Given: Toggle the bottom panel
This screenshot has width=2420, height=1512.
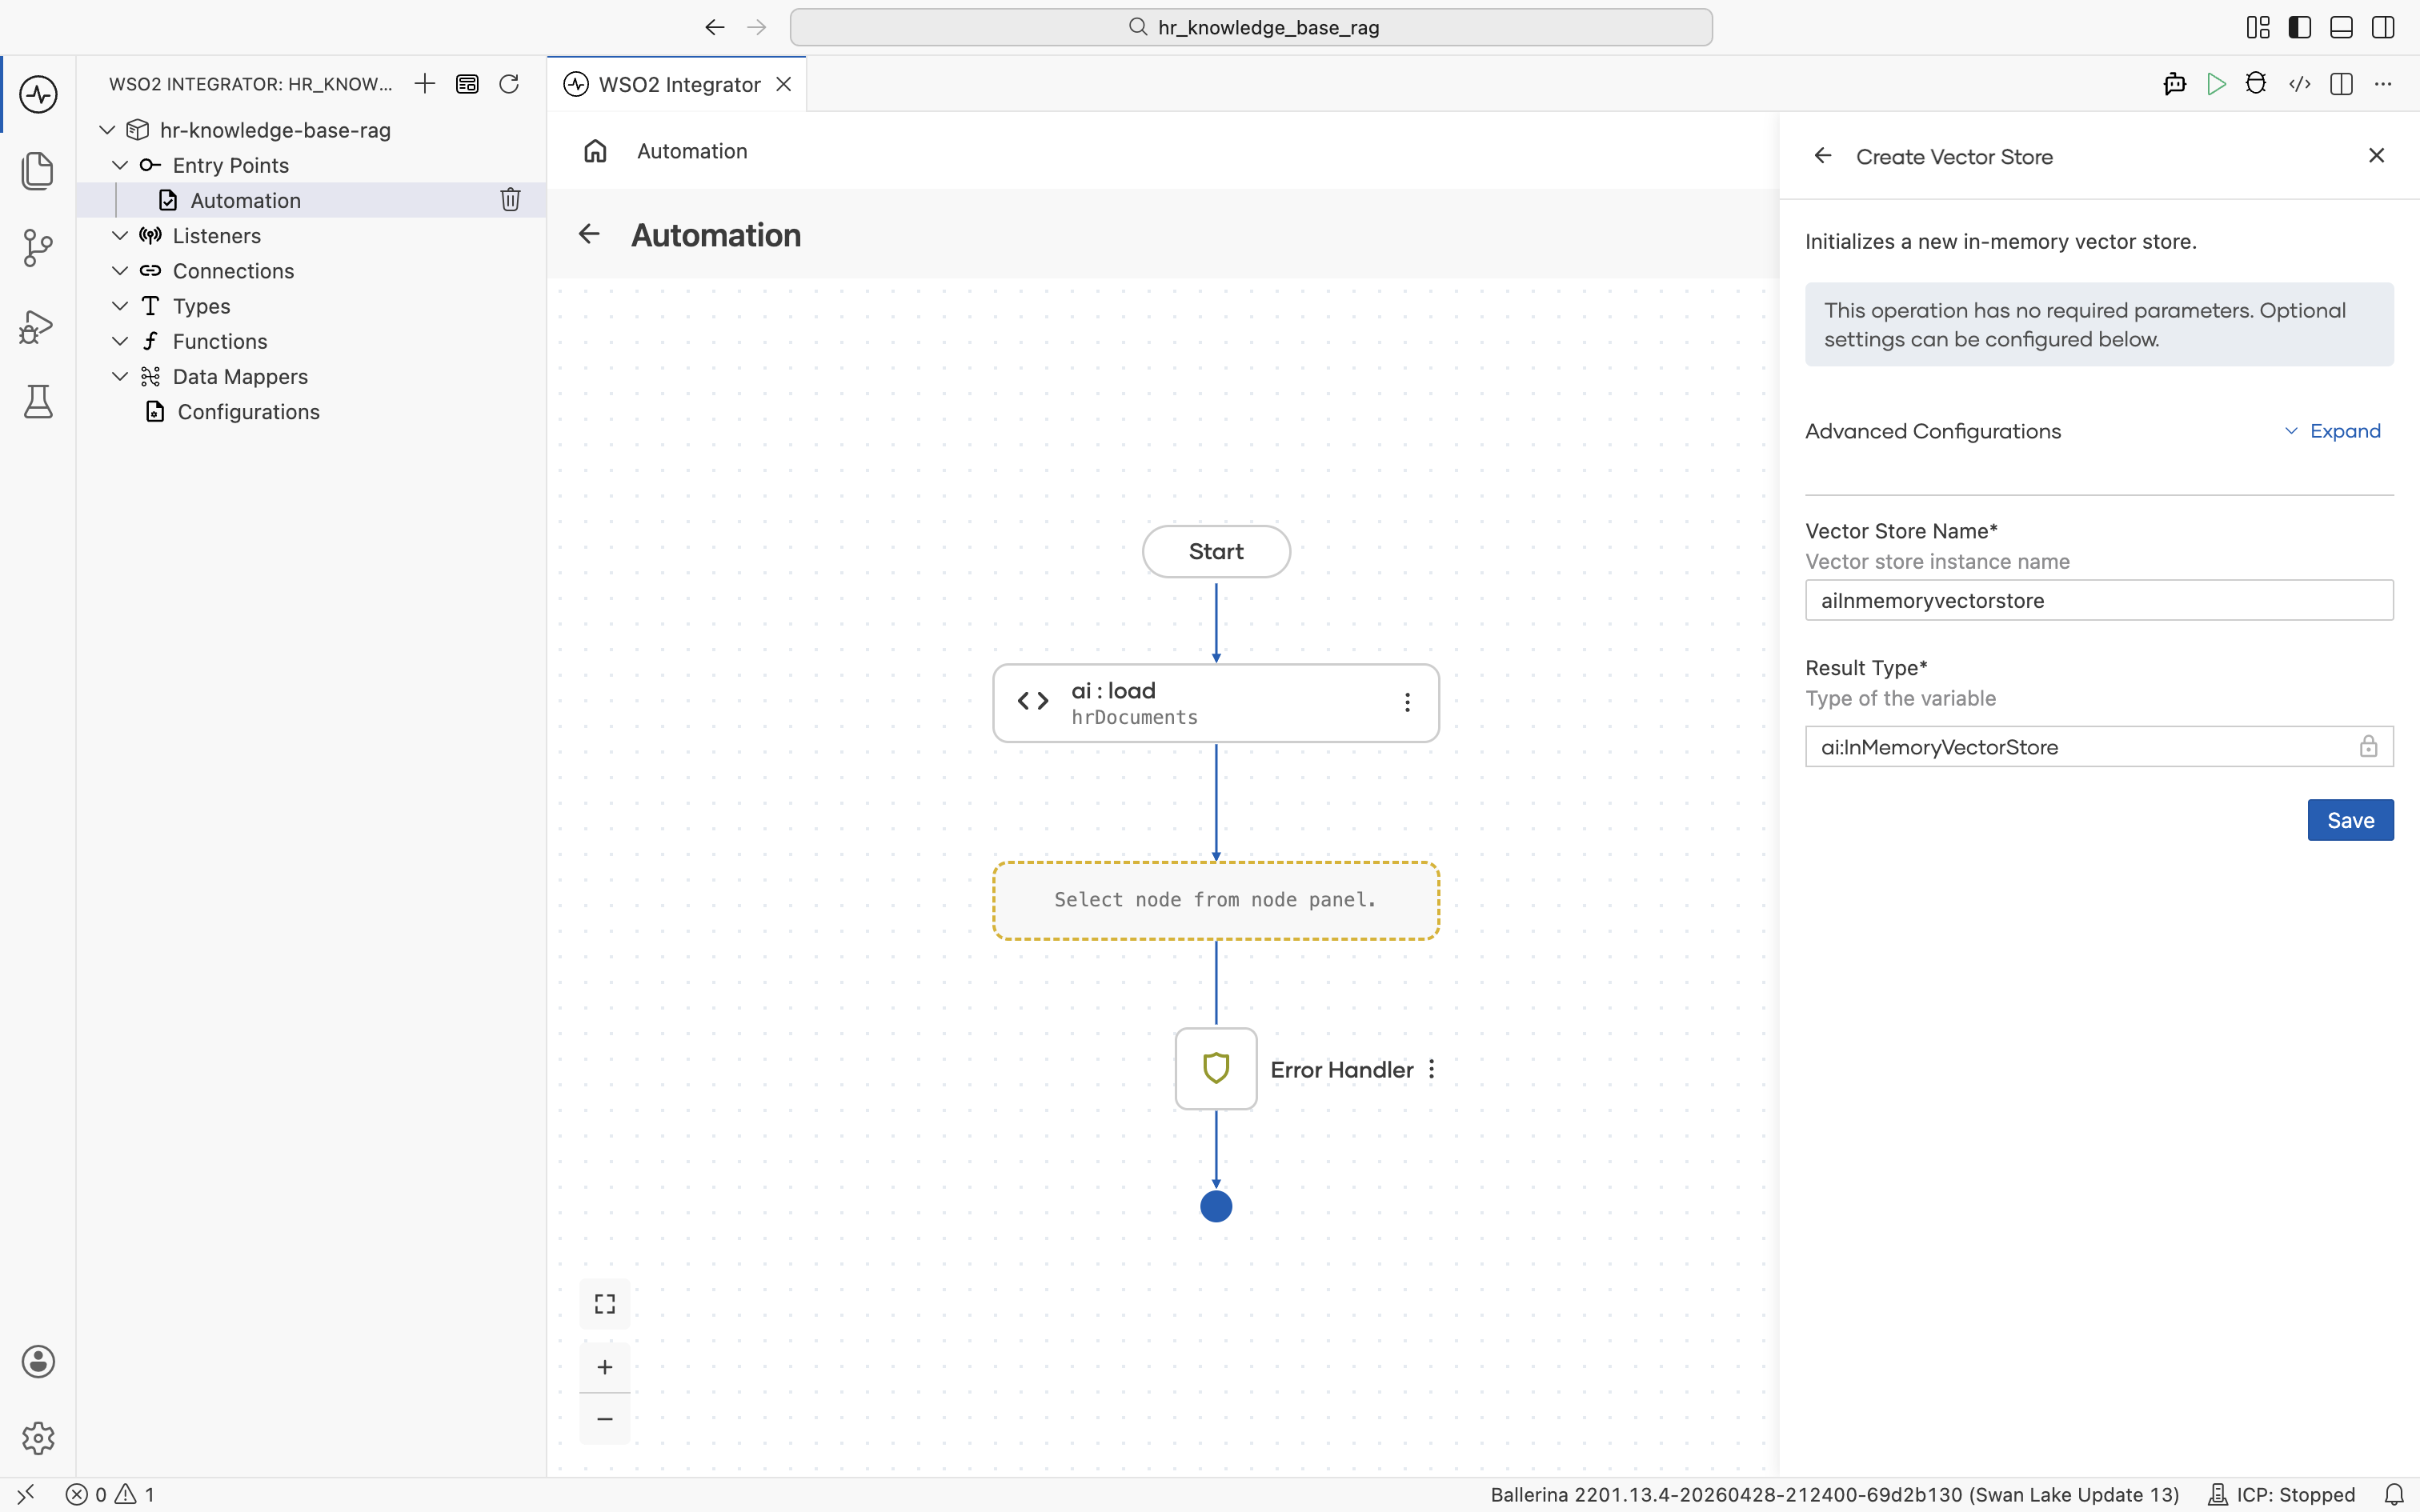Looking at the screenshot, I should [x=2341, y=27].
